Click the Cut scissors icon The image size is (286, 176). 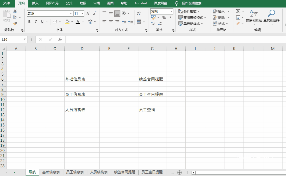pyautogui.click(x=15, y=11)
